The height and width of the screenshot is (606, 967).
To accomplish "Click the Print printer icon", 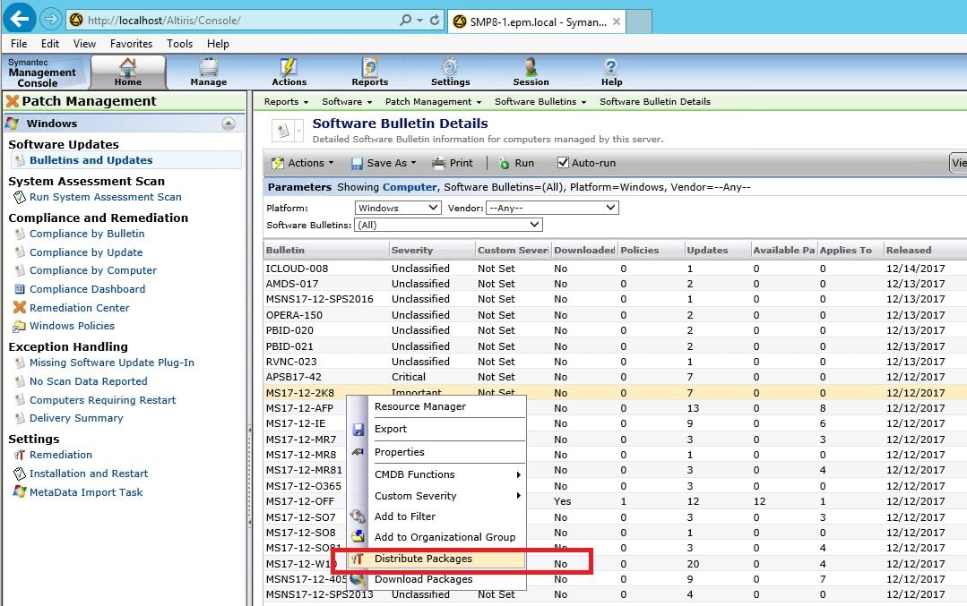I will (x=438, y=163).
